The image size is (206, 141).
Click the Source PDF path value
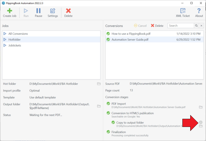point(166,84)
